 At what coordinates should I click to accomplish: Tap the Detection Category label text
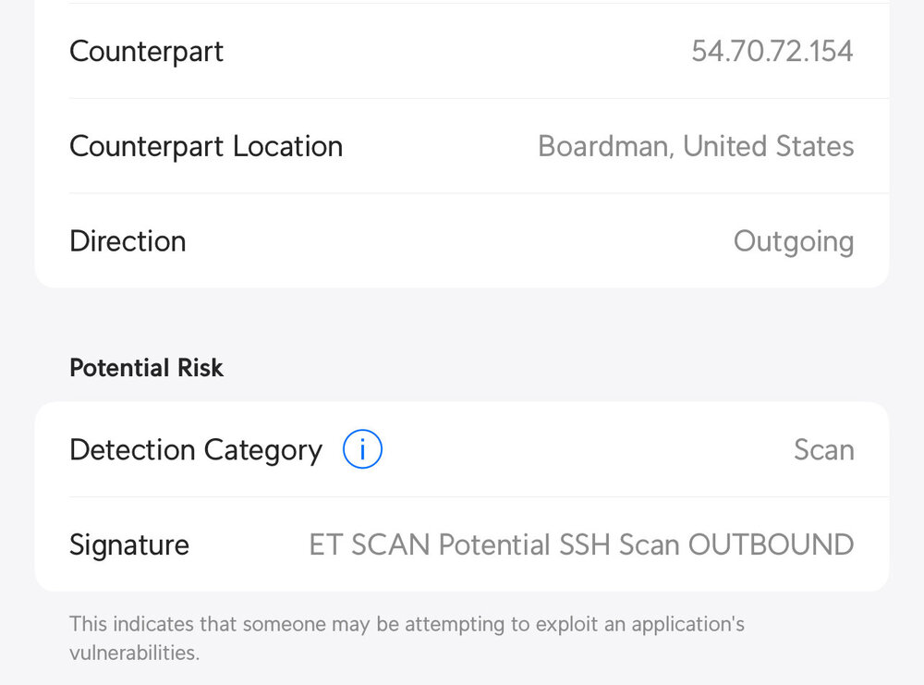(196, 450)
